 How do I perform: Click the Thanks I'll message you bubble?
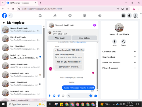[79, 88]
